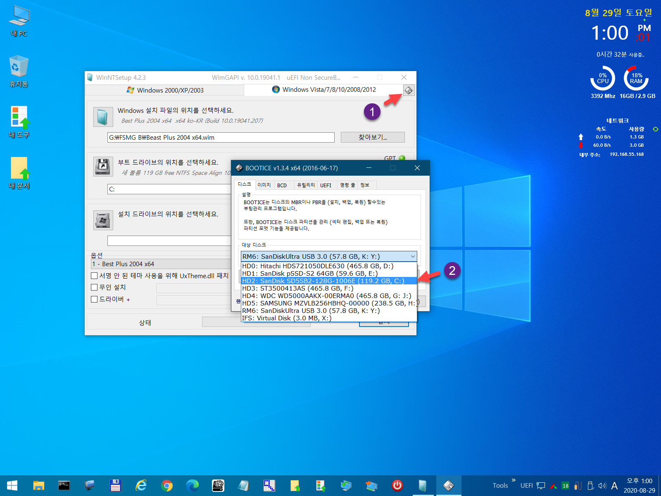The width and height of the screenshot is (661, 496).
Task: Switch to the 디스크 tab in BOOTICE
Action: click(x=245, y=184)
